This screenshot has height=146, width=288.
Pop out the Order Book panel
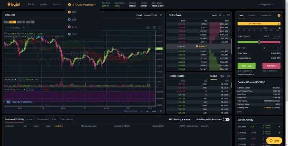tap(228, 15)
